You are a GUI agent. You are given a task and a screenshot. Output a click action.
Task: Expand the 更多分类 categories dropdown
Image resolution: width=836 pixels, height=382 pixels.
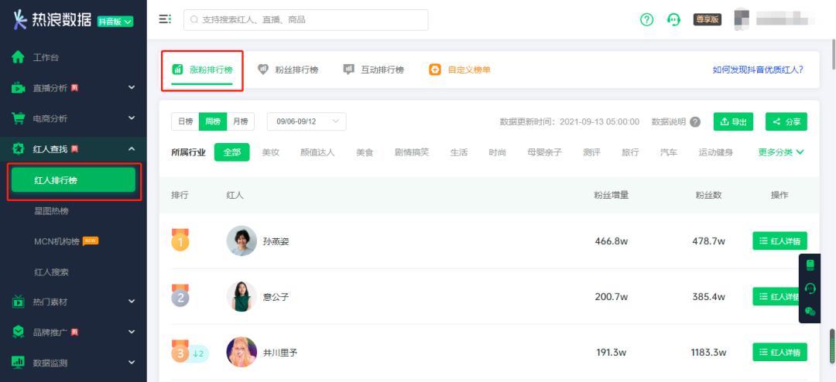781,152
